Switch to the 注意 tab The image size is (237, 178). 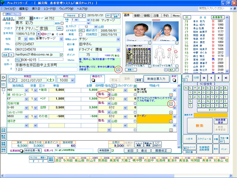tap(156, 16)
